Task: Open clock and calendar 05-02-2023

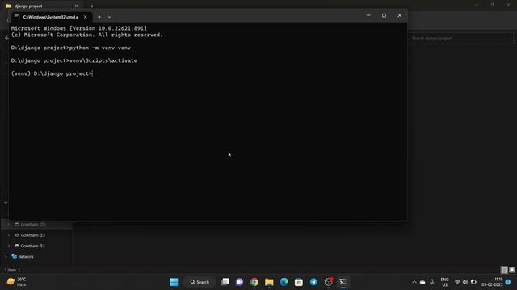Action: pos(492,282)
